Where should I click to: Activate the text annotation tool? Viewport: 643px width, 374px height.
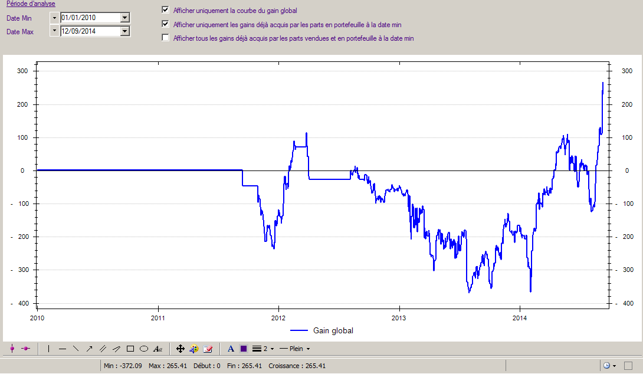coord(158,349)
